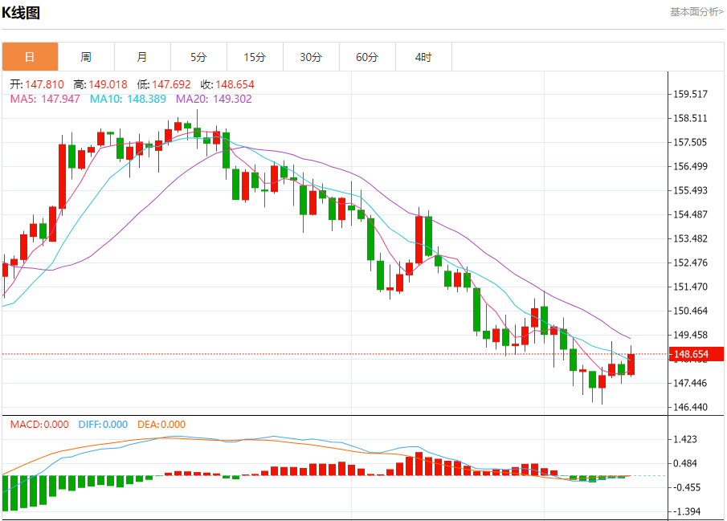Click the DEA:0.000 indicator label
This screenshot has height=521, width=727.
[x=161, y=424]
